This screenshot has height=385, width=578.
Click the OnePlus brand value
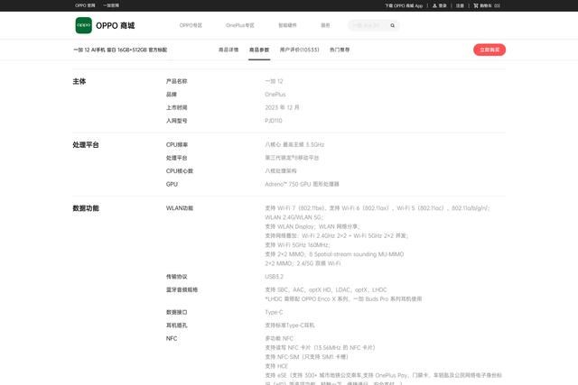coord(275,95)
